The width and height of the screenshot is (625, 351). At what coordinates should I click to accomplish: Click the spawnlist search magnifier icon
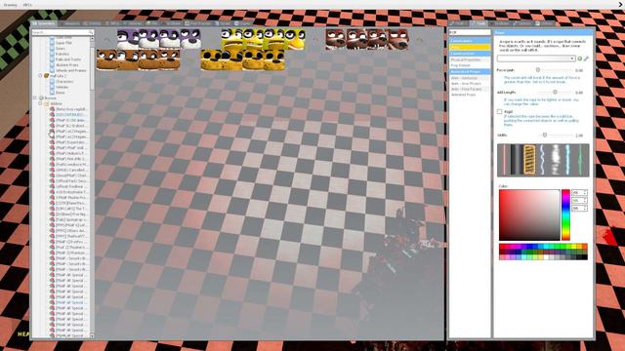point(91,32)
